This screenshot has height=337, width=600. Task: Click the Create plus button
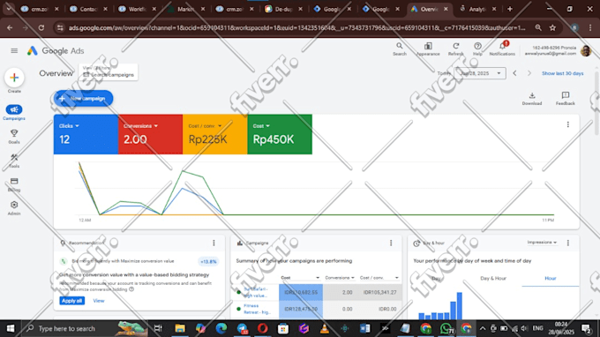[x=14, y=78]
